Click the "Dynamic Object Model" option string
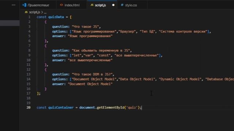 [x=180, y=79]
